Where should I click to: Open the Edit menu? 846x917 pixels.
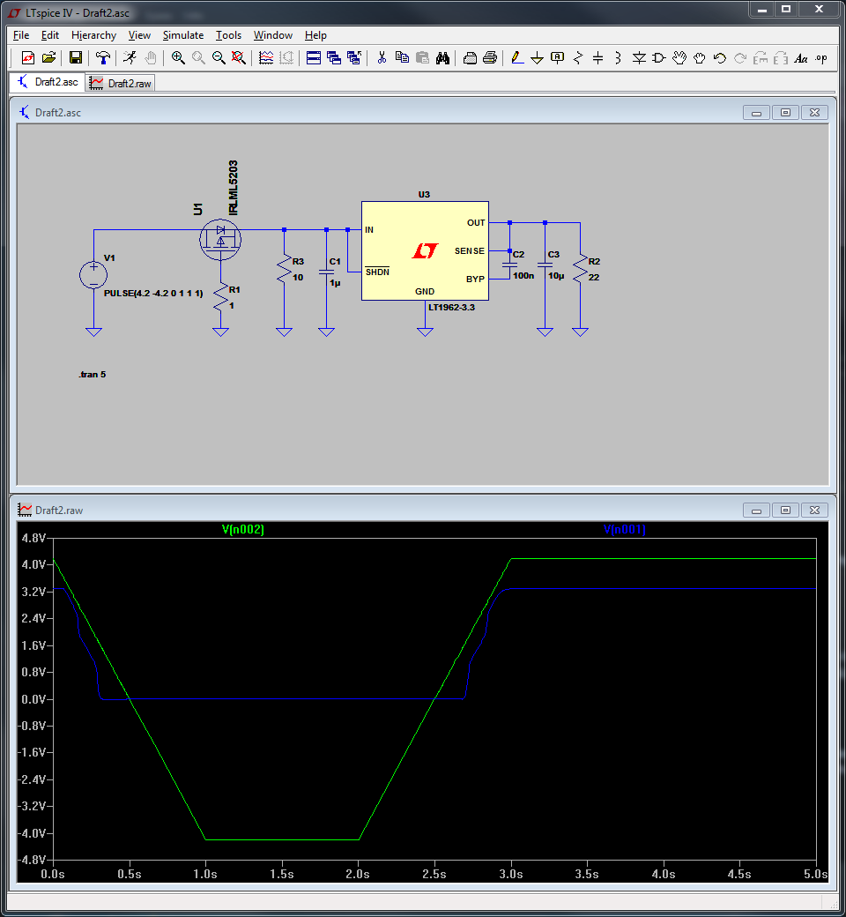point(49,35)
